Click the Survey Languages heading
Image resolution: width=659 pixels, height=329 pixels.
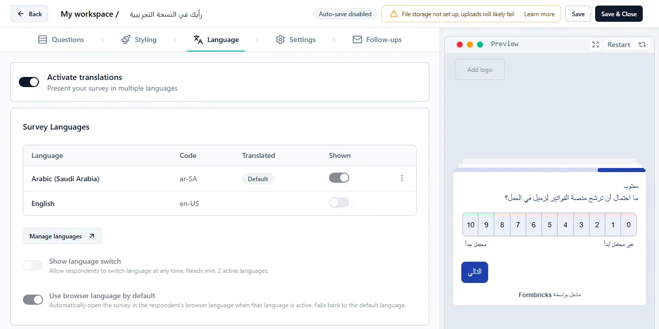click(x=56, y=127)
